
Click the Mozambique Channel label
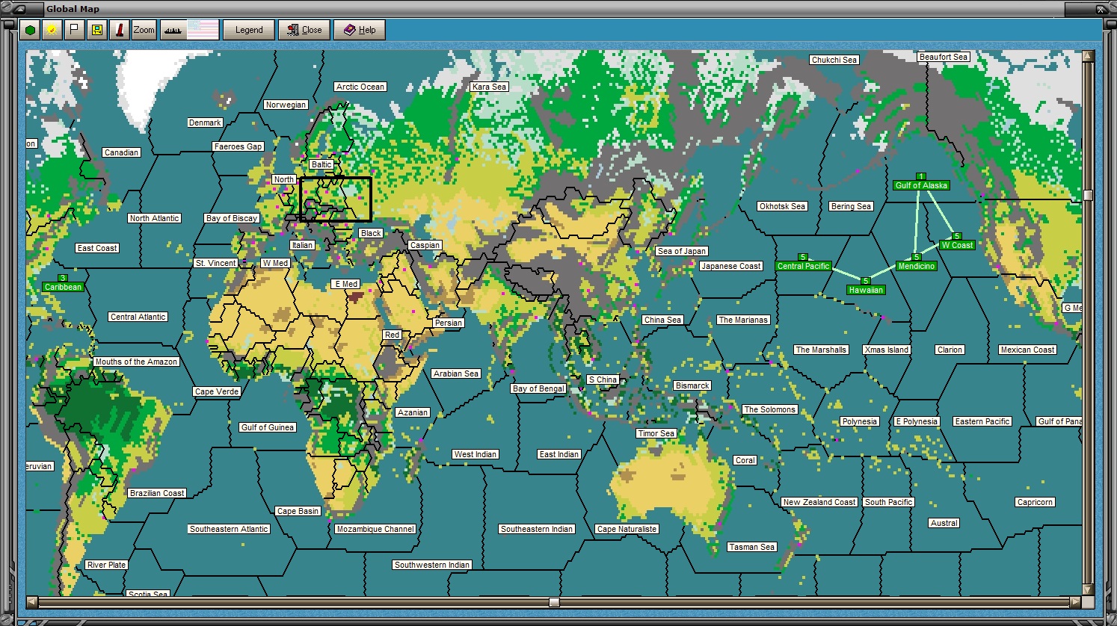375,529
